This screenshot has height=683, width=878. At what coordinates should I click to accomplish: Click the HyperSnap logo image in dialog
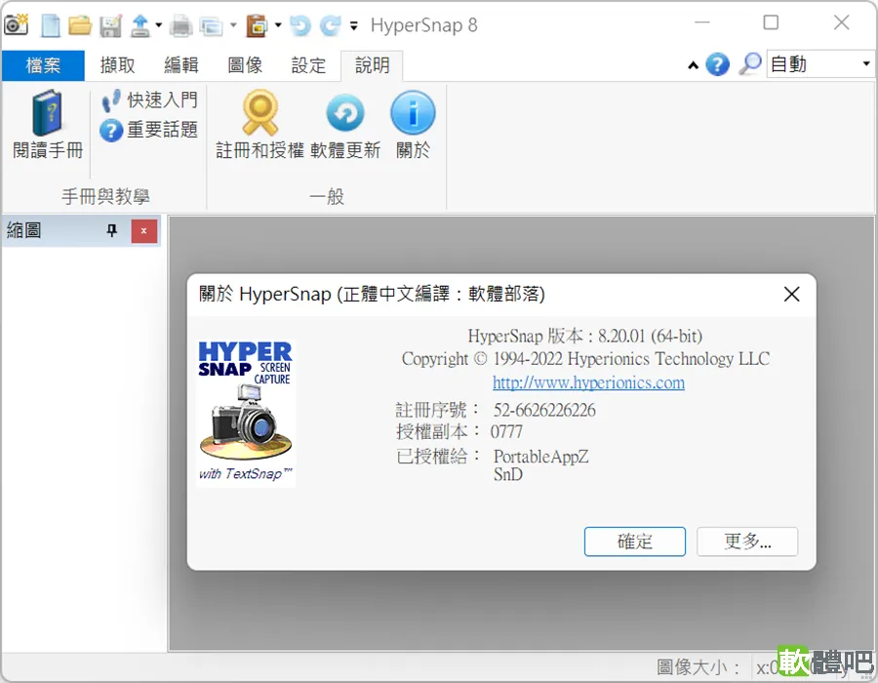[246, 413]
